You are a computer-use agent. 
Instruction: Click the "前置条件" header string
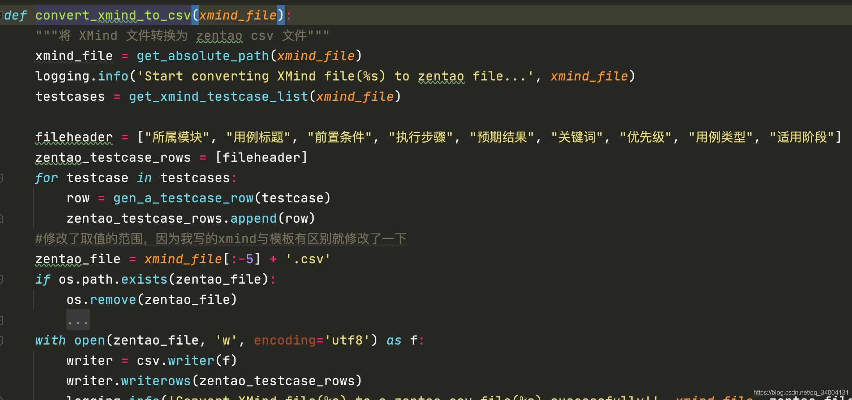click(x=339, y=137)
